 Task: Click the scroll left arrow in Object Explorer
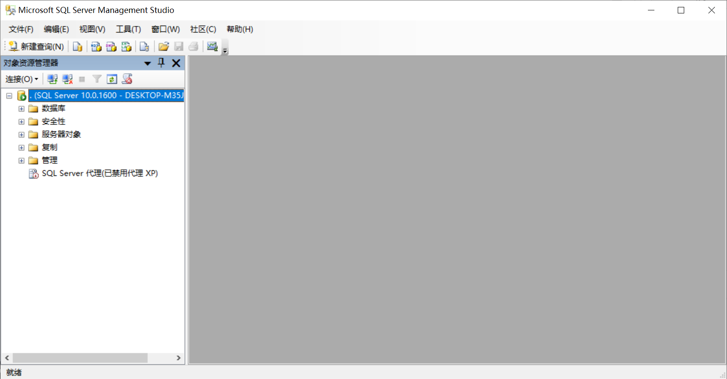click(7, 358)
